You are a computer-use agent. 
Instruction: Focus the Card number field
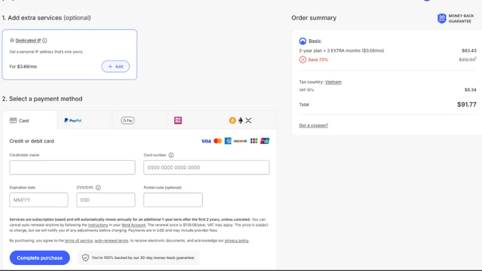click(x=207, y=167)
